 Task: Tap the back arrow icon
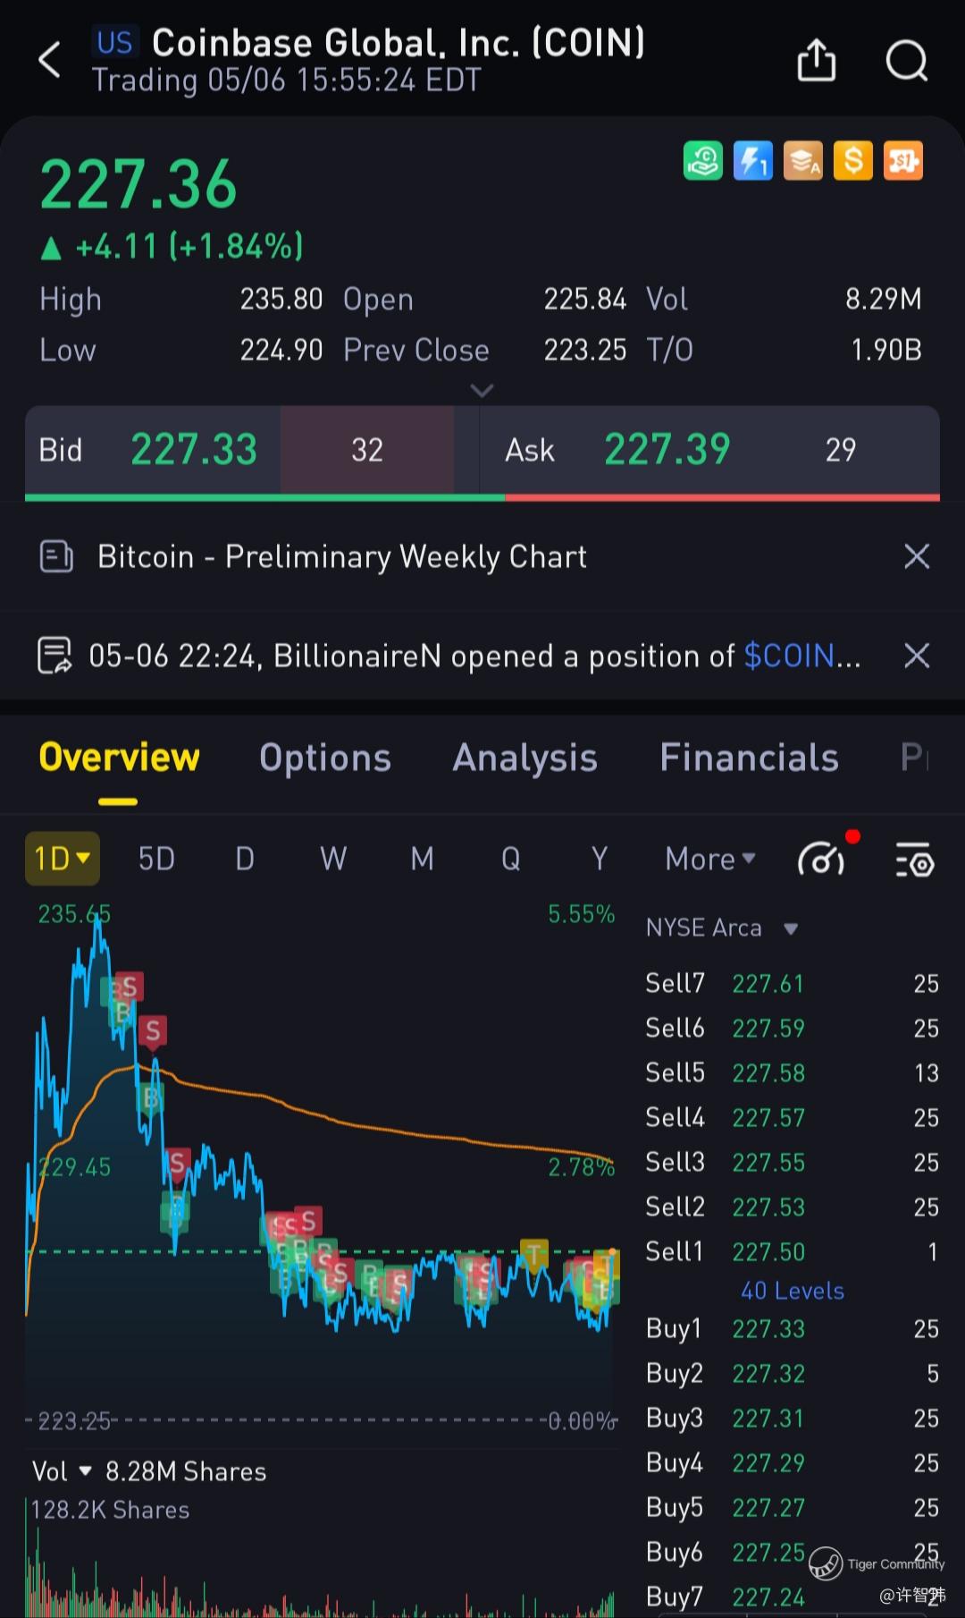tap(50, 60)
